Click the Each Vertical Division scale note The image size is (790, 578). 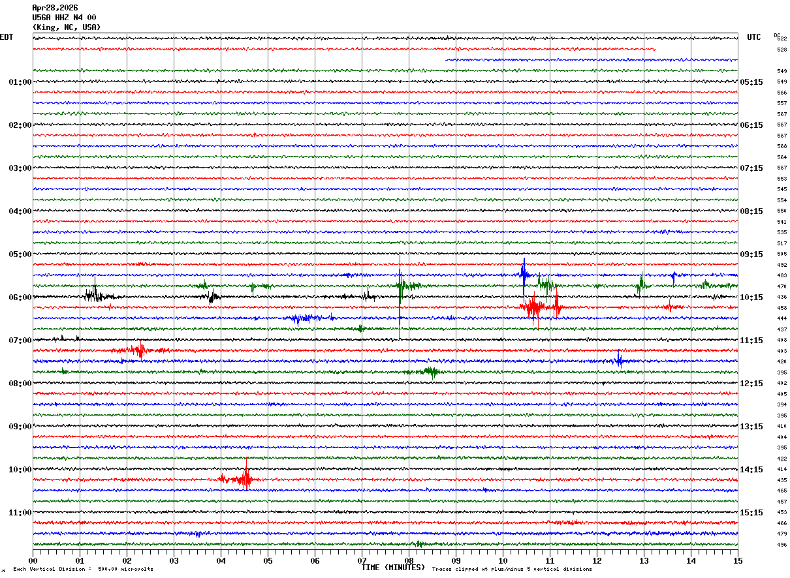point(83,570)
